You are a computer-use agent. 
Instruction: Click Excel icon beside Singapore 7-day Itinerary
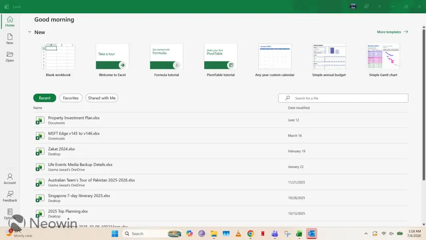(40, 198)
